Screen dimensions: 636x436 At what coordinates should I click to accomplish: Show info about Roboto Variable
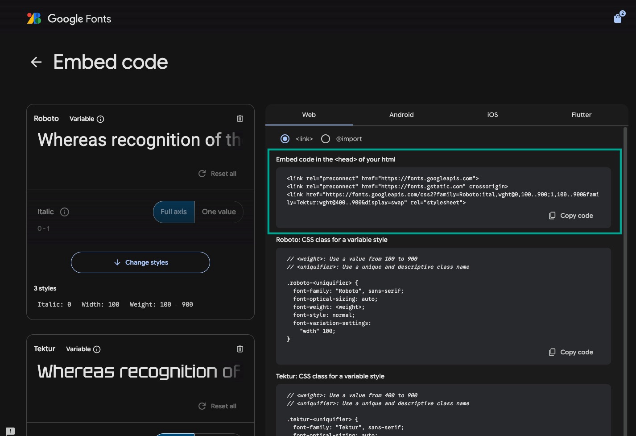tap(100, 119)
